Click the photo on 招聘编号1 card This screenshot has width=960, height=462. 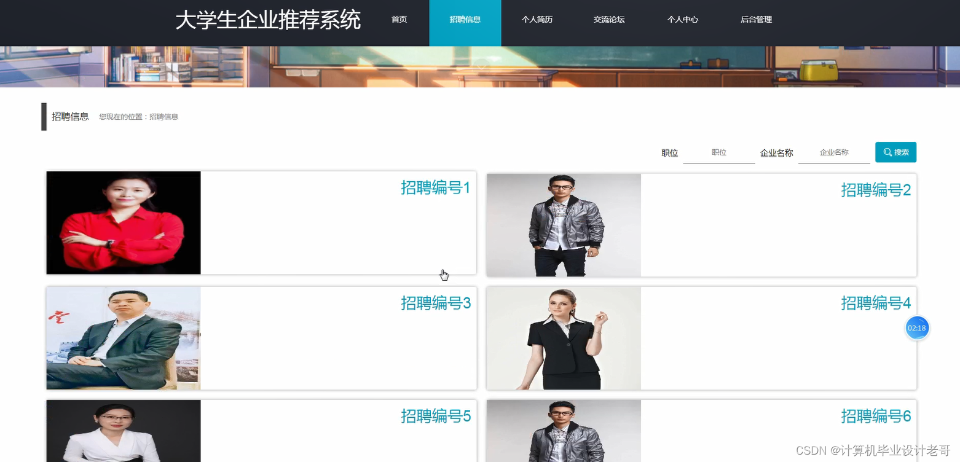tap(124, 223)
